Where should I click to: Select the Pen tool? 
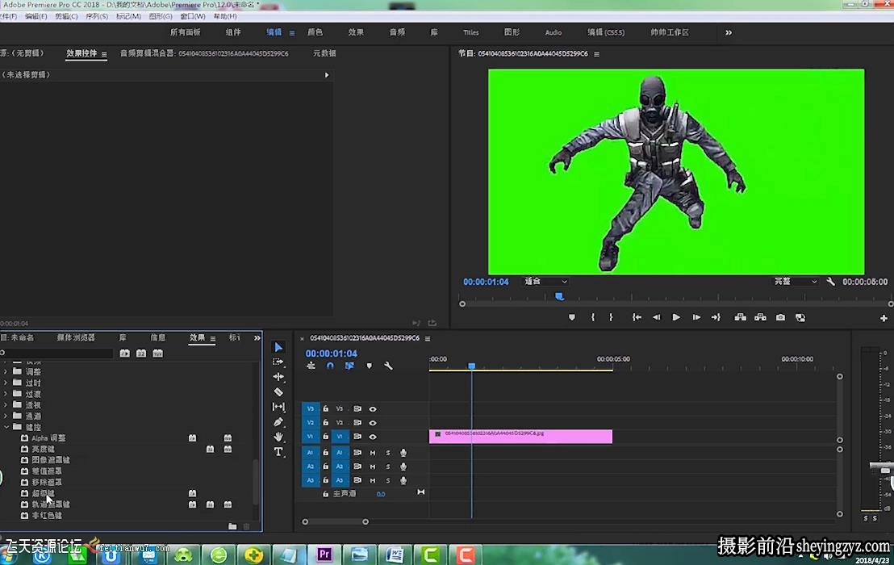click(278, 422)
